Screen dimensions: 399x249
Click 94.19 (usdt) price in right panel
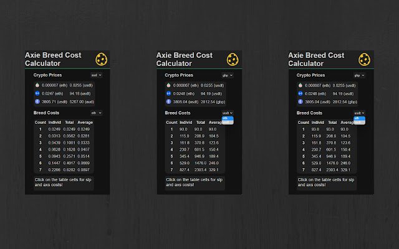[x=343, y=94]
